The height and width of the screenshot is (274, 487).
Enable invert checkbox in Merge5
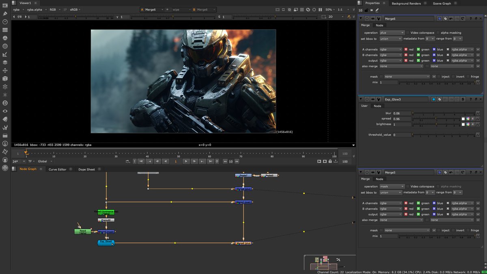coord(453,230)
